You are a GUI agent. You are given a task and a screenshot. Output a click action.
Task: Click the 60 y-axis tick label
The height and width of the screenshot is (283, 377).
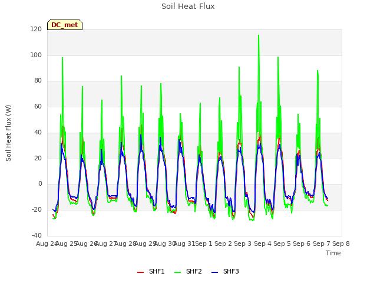point(38,106)
